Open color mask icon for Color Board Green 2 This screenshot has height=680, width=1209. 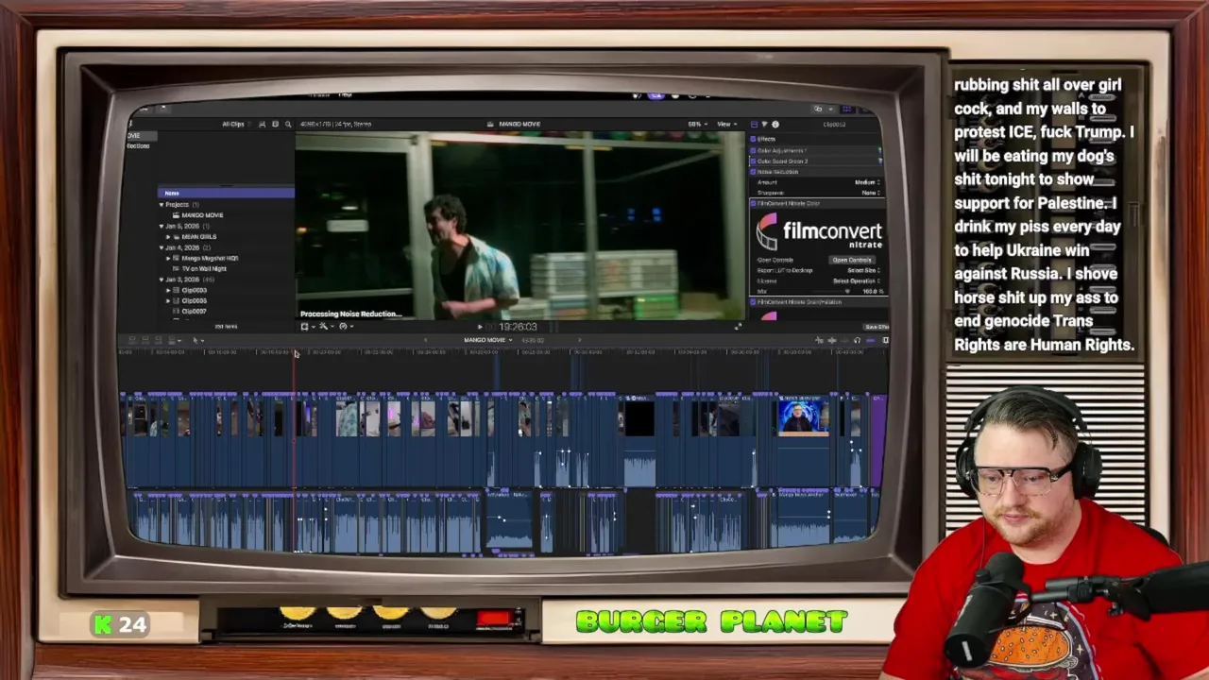coord(879,161)
